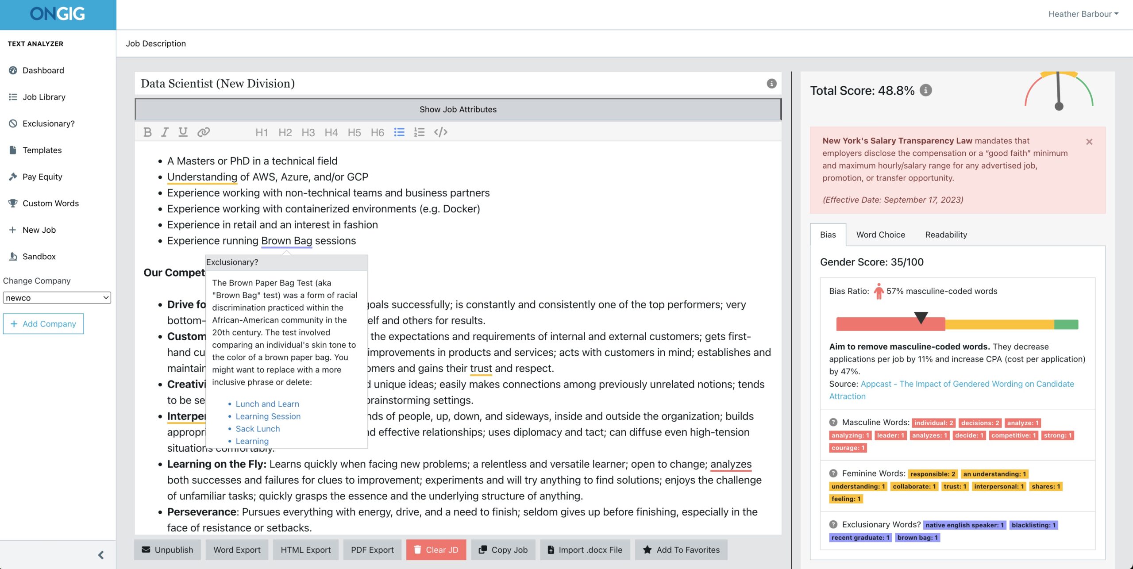Go to Pay Equity in the sidebar

click(42, 177)
